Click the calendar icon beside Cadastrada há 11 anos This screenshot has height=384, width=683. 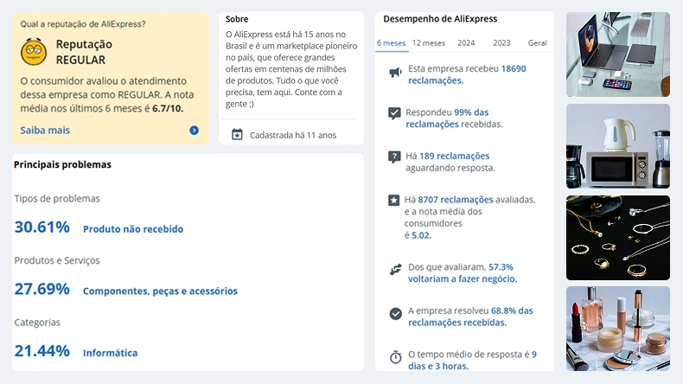(237, 135)
